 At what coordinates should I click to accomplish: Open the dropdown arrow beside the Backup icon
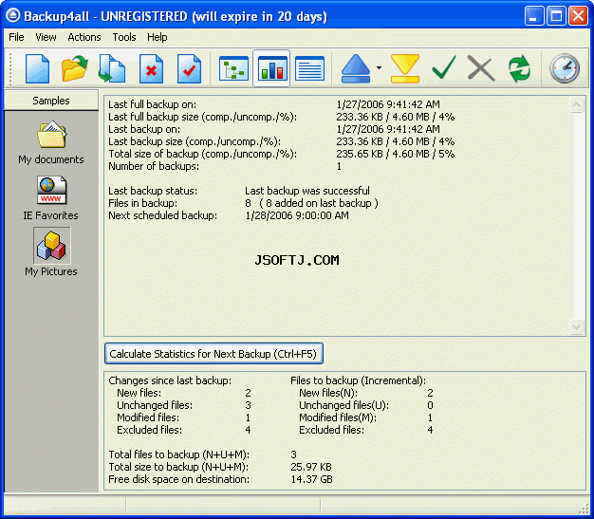click(x=380, y=68)
